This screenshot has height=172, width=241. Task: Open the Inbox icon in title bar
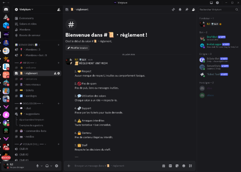click(211, 3)
